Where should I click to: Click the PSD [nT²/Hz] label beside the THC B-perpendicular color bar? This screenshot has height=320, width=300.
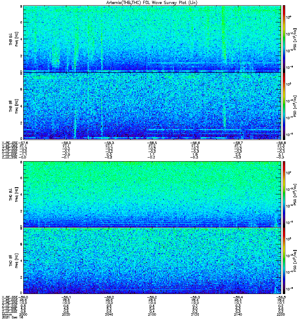(295, 194)
